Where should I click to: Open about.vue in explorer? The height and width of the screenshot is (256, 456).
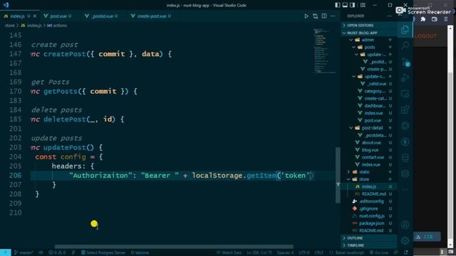coord(371,142)
